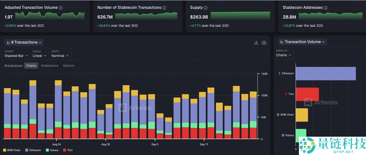Switch breakdown to Stablecoins tab
This screenshot has width=366, height=155.
(x=49, y=66)
